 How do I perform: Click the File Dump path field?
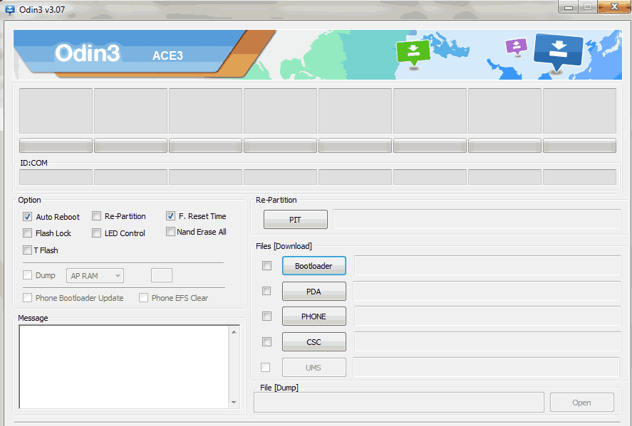click(x=399, y=403)
